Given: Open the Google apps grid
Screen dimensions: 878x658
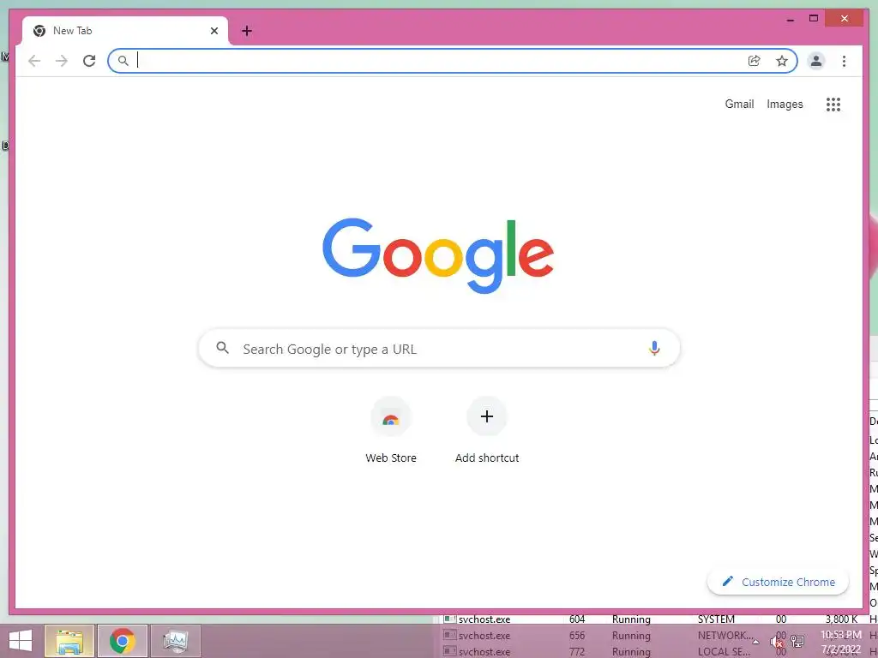Looking at the screenshot, I should 833,104.
